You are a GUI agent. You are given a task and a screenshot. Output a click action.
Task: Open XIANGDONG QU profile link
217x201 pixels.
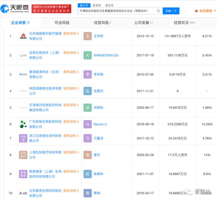106,55
